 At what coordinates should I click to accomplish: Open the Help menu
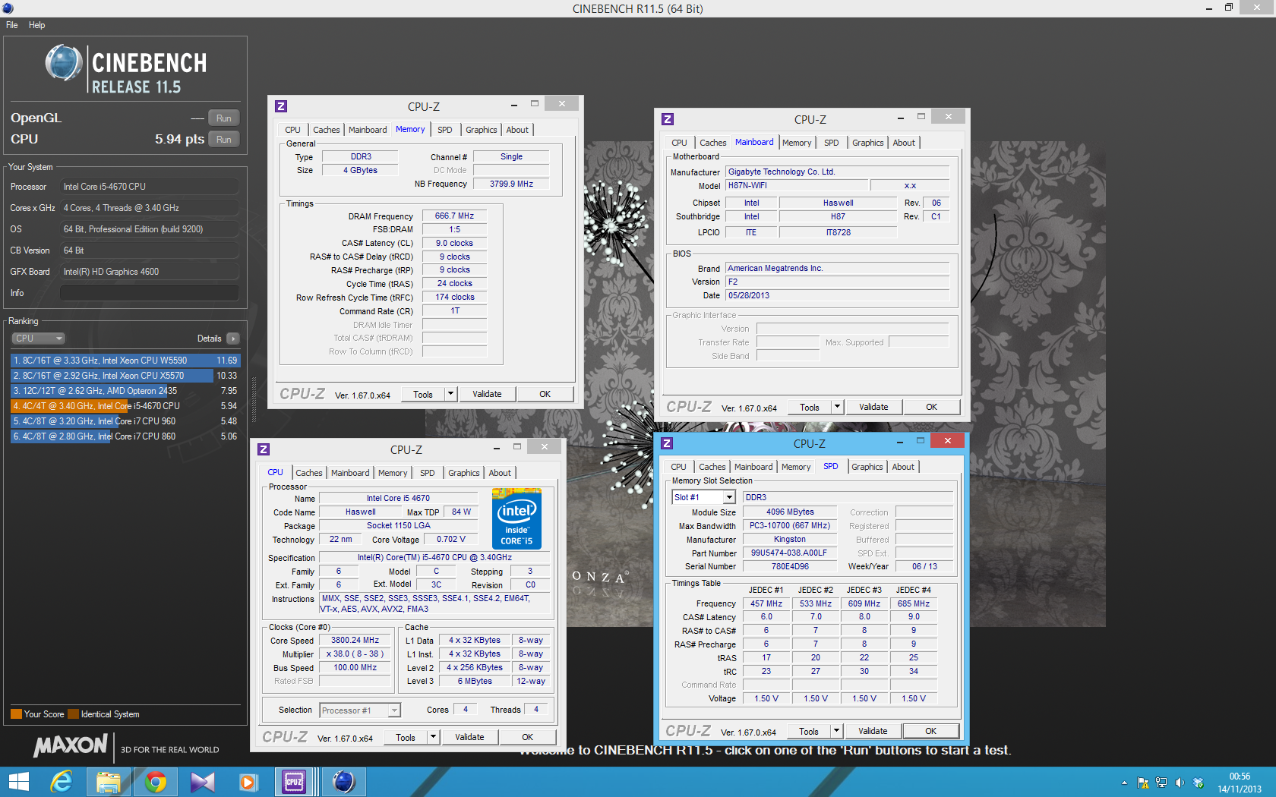pos(36,25)
